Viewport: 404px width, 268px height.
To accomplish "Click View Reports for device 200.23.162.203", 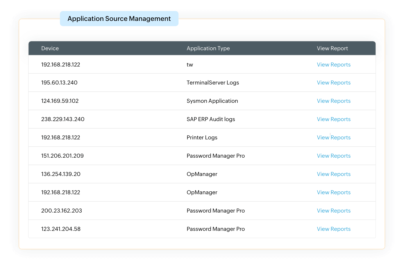I will (x=333, y=211).
